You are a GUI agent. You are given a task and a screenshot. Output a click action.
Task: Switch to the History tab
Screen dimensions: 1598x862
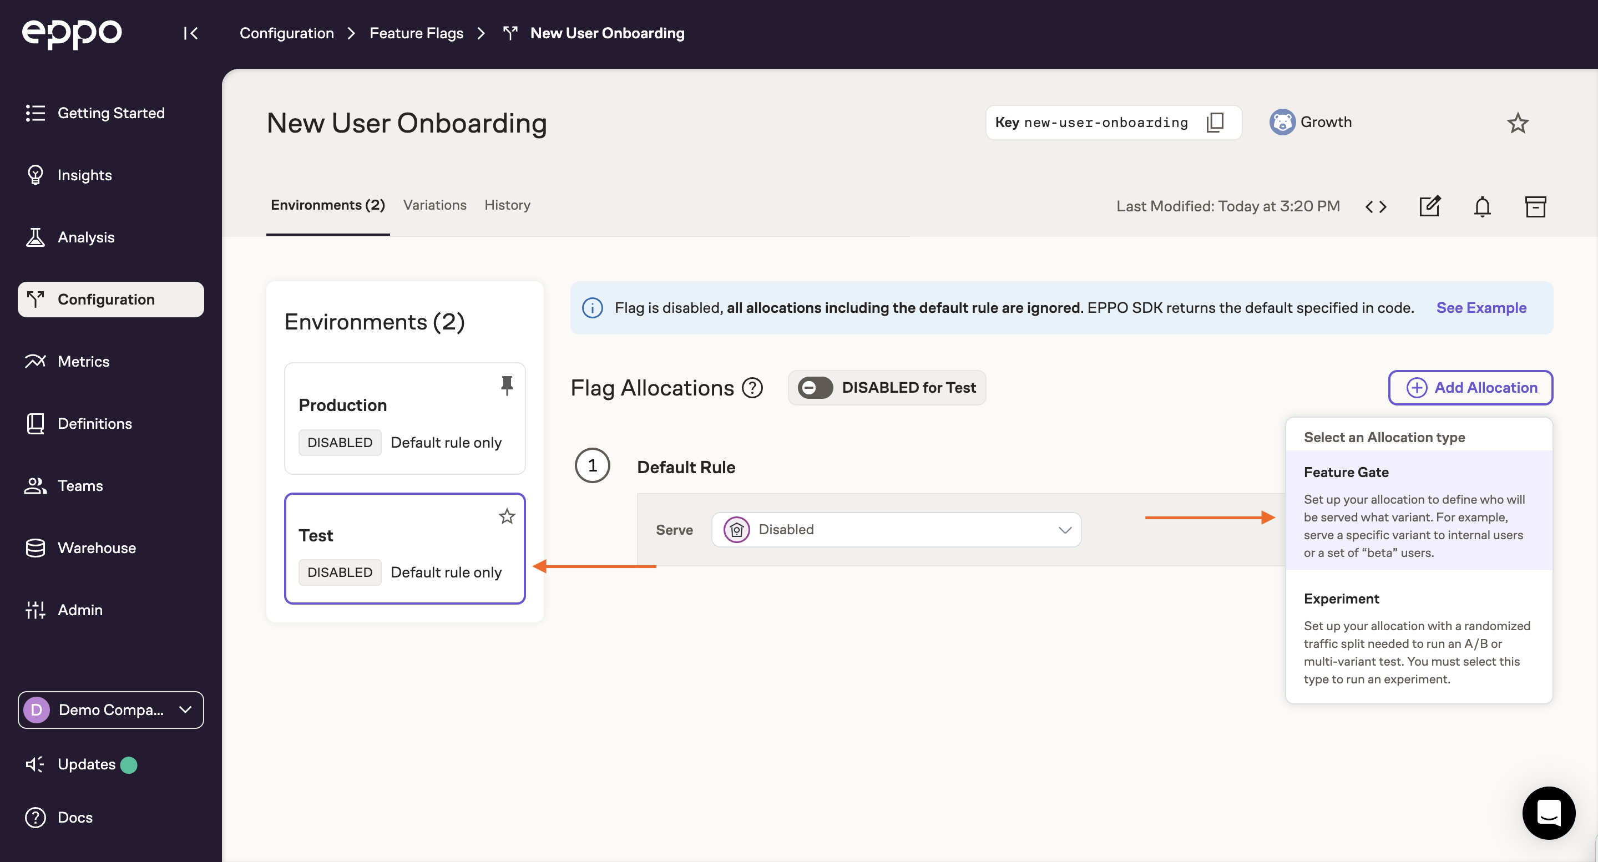pos(508,205)
